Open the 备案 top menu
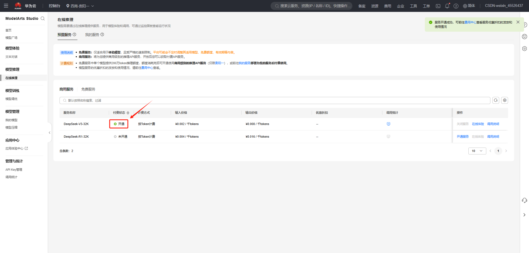Image resolution: width=529 pixels, height=253 pixels. coord(362,6)
